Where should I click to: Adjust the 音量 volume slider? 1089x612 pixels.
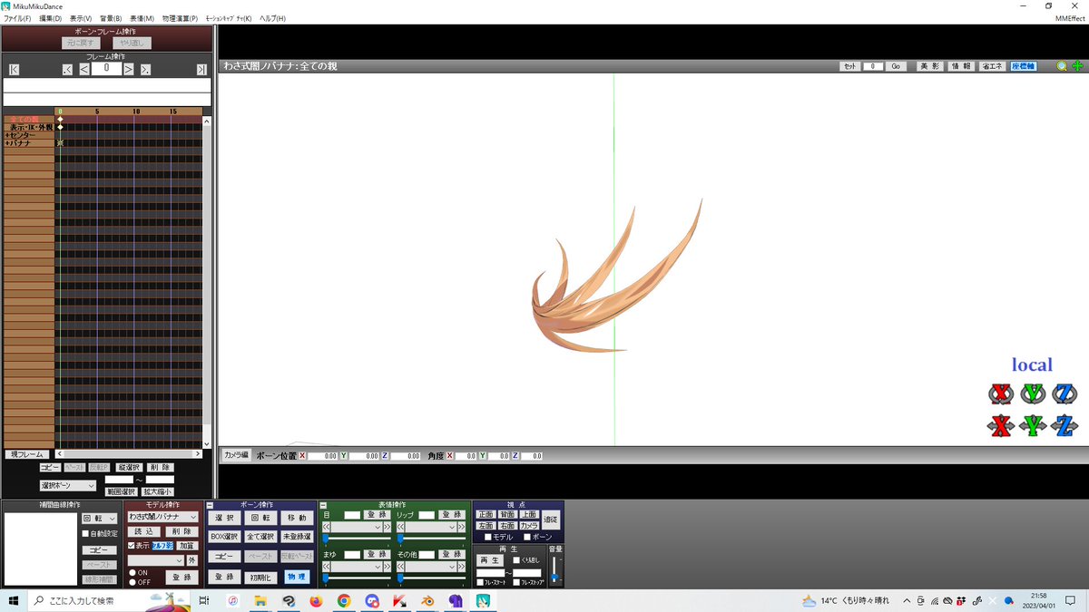(x=554, y=569)
